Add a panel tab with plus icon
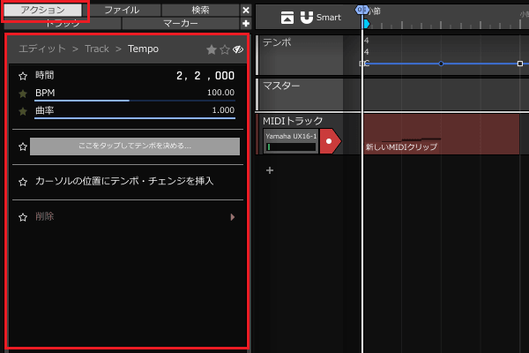The height and width of the screenshot is (353, 529). [x=246, y=24]
